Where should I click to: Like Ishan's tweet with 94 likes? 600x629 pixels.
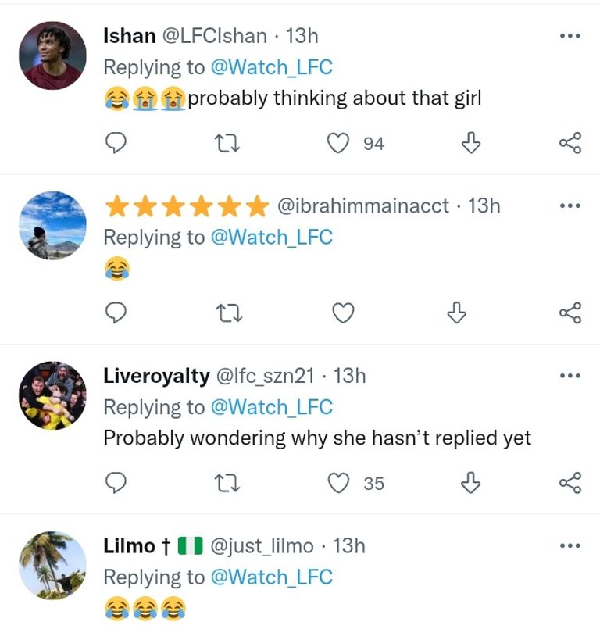click(x=337, y=143)
